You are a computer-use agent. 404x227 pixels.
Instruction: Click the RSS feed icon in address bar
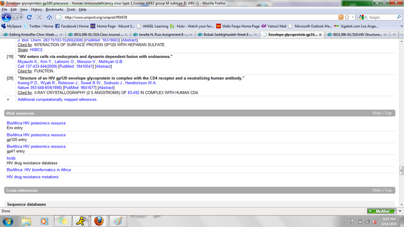click(341, 17)
